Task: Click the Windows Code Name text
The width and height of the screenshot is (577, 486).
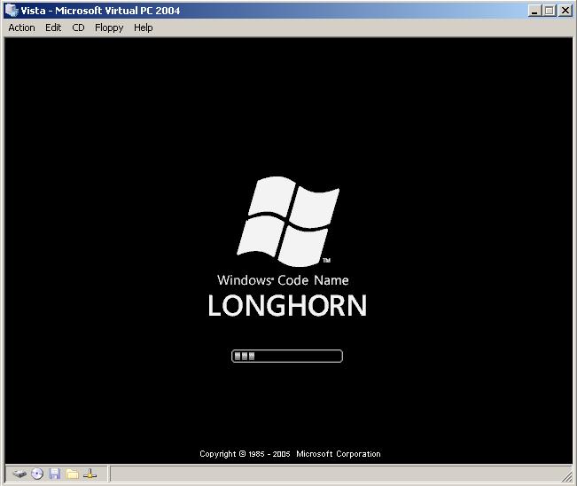Action: point(283,280)
